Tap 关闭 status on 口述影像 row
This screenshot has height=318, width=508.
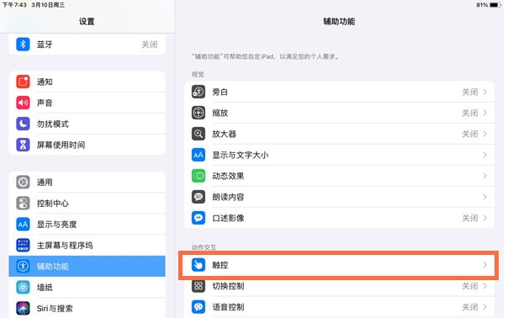[470, 218]
